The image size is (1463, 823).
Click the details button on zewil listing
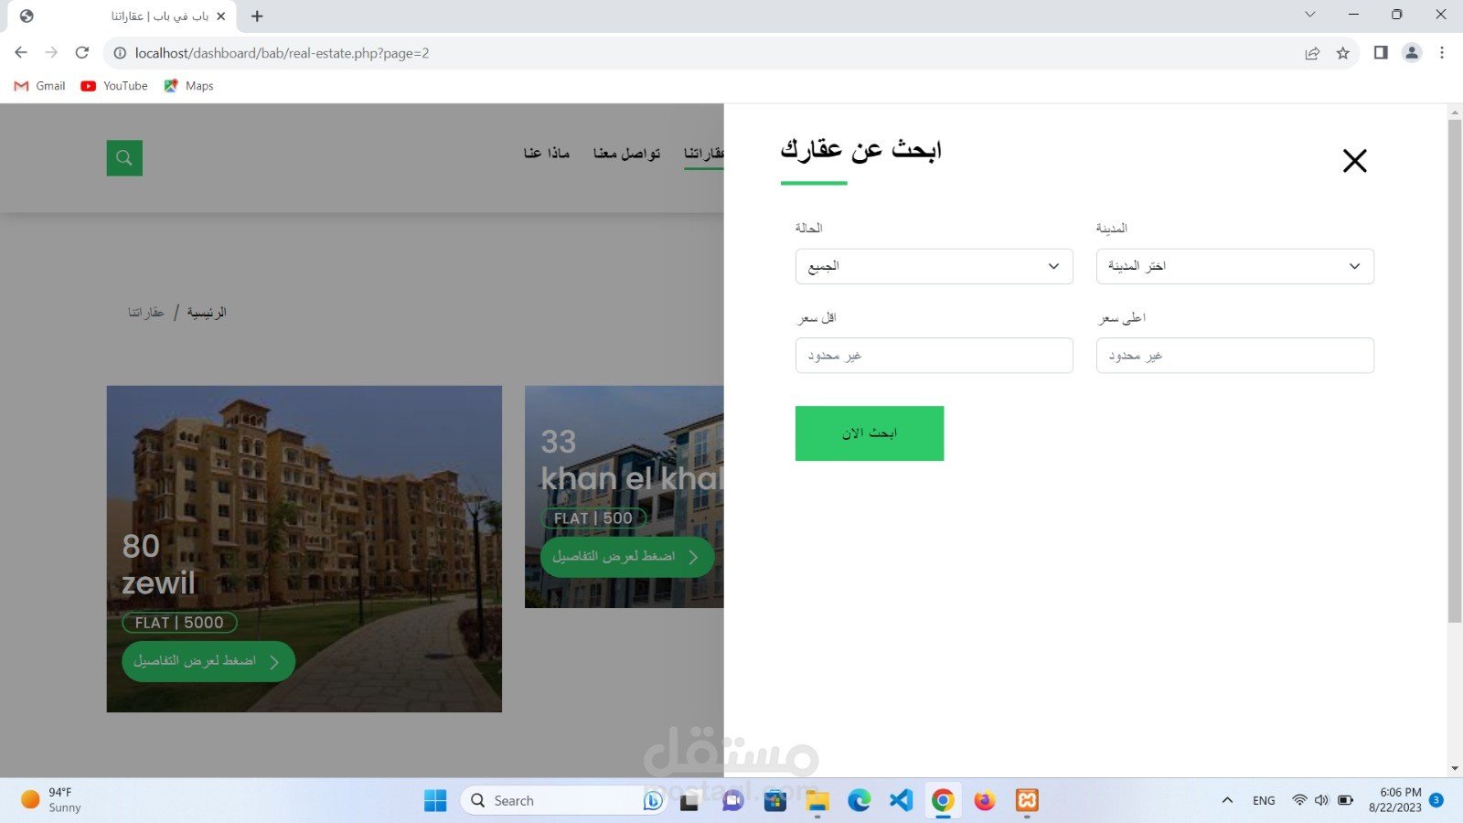tap(208, 661)
